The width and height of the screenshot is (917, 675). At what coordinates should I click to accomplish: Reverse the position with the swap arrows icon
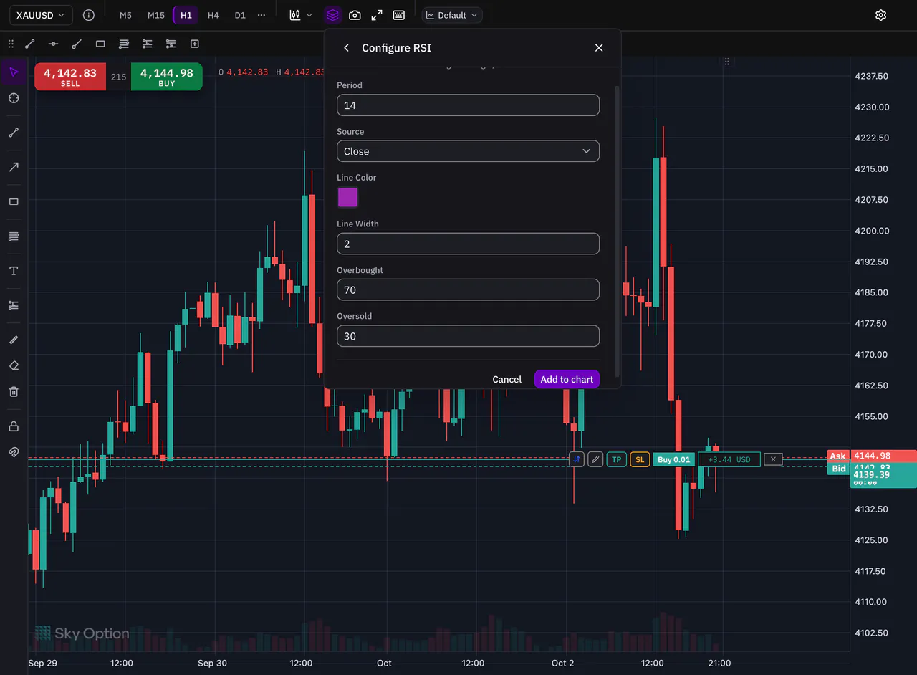577,459
